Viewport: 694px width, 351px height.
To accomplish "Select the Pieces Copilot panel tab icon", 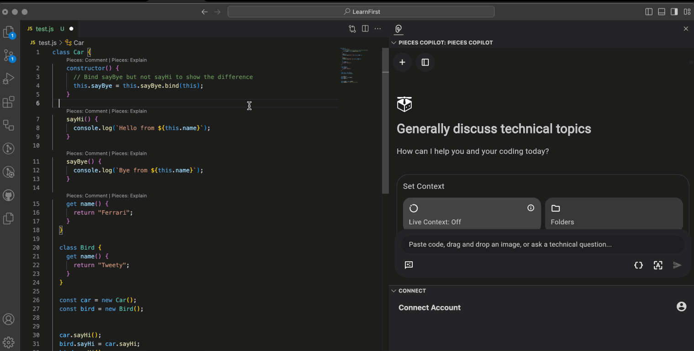I will coord(399,29).
